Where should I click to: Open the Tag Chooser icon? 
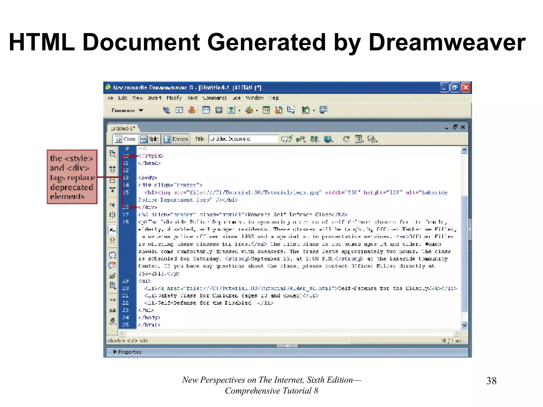tap(323, 110)
